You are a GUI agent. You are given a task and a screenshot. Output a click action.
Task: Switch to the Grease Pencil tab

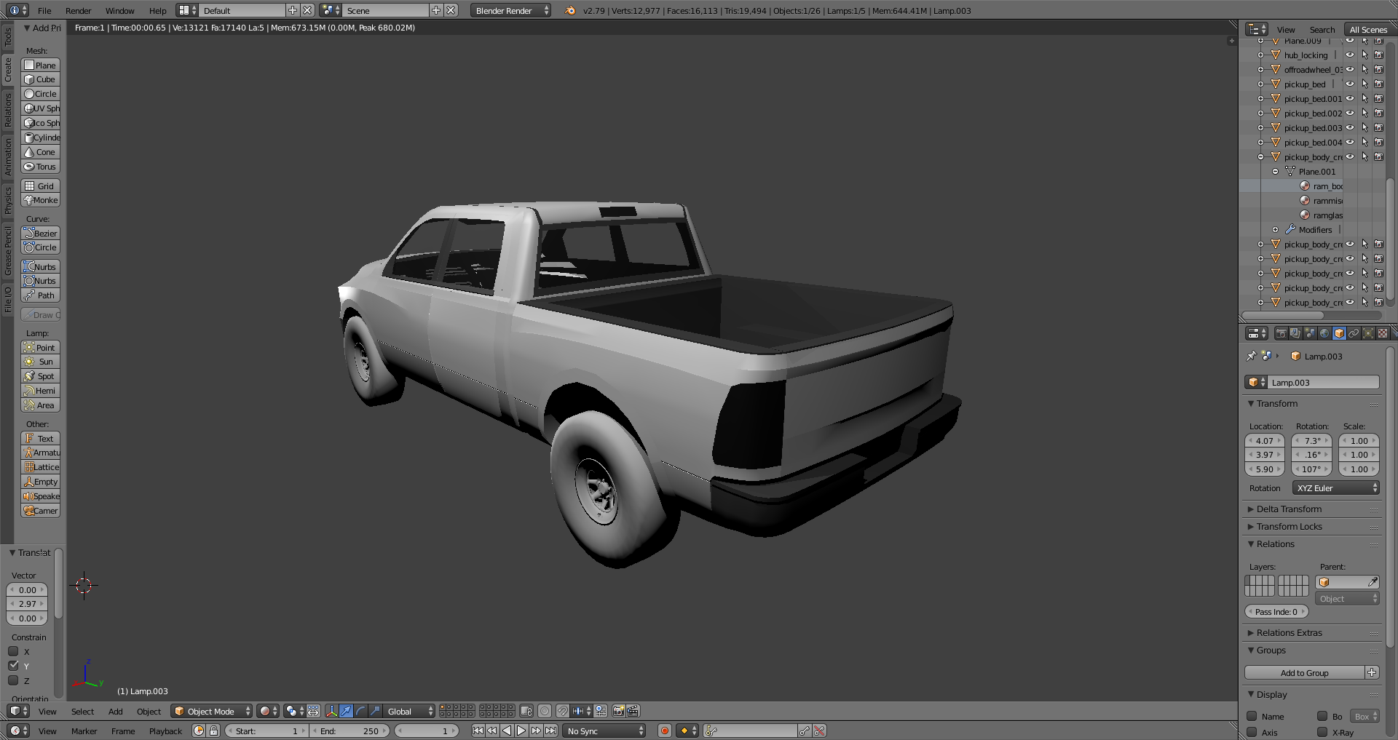tap(8, 250)
